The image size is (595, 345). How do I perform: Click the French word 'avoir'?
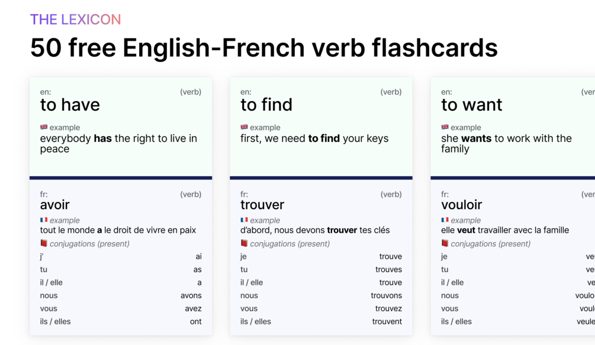pos(55,204)
